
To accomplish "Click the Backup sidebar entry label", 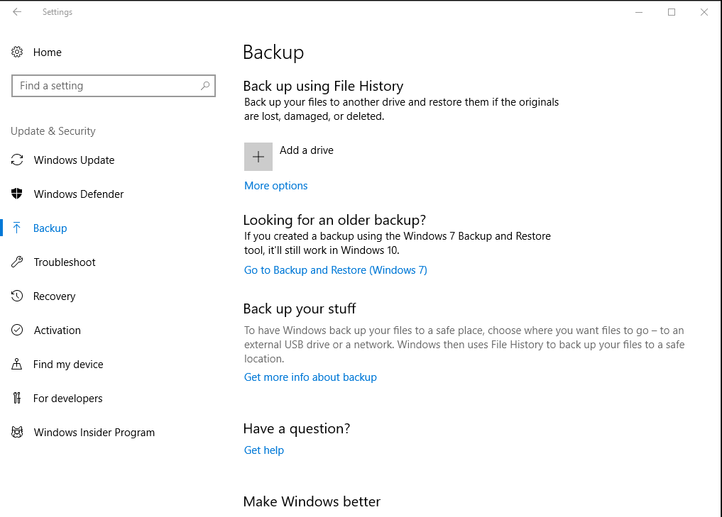I will click(x=50, y=228).
